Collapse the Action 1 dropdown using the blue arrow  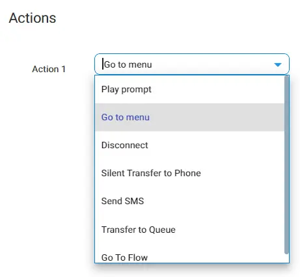tap(278, 64)
